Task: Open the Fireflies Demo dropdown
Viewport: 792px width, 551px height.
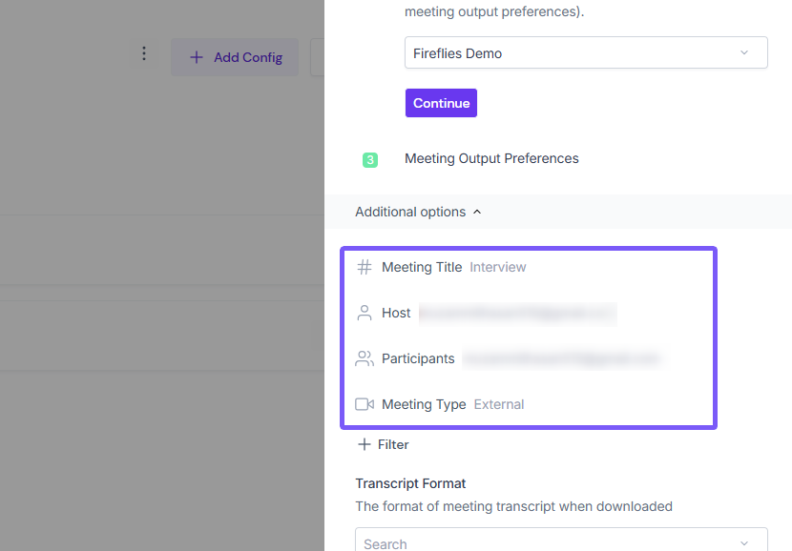Action: click(x=586, y=53)
